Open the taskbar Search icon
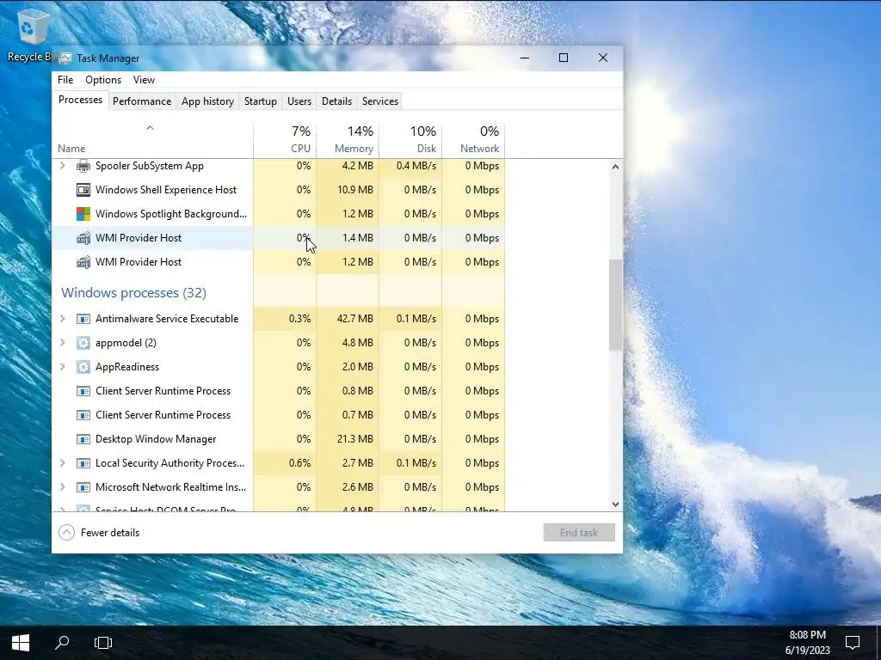This screenshot has height=660, width=881. [62, 643]
